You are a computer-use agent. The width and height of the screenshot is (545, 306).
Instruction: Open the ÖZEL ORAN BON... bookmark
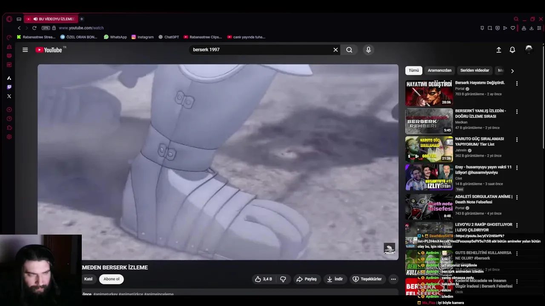[79, 37]
